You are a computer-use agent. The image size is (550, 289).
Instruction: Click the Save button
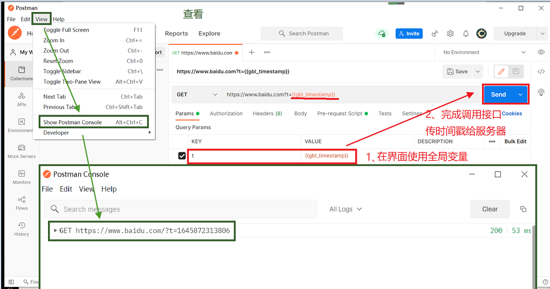458,72
